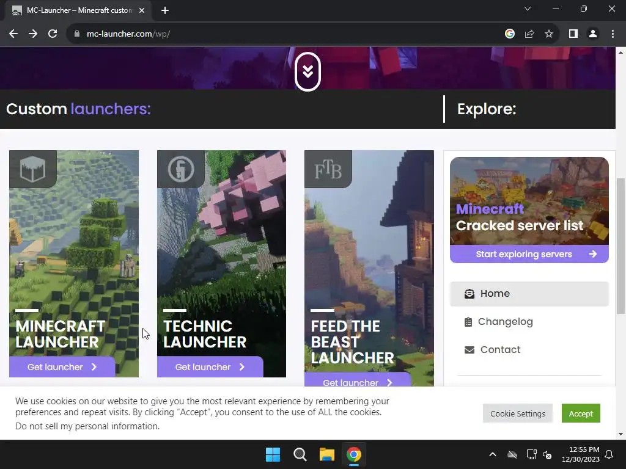Viewport: 626px width, 469px height.
Task: Click the OneDrive cloud tray icon
Action: click(x=512, y=454)
